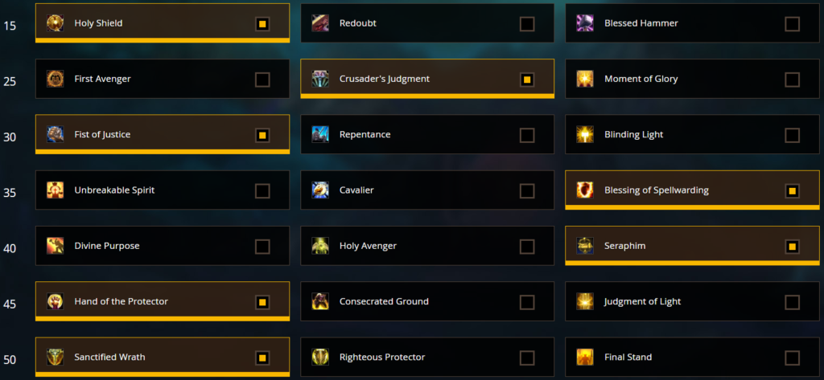Select the Consecrated Ground icon
Image resolution: width=824 pixels, height=380 pixels.
point(320,301)
